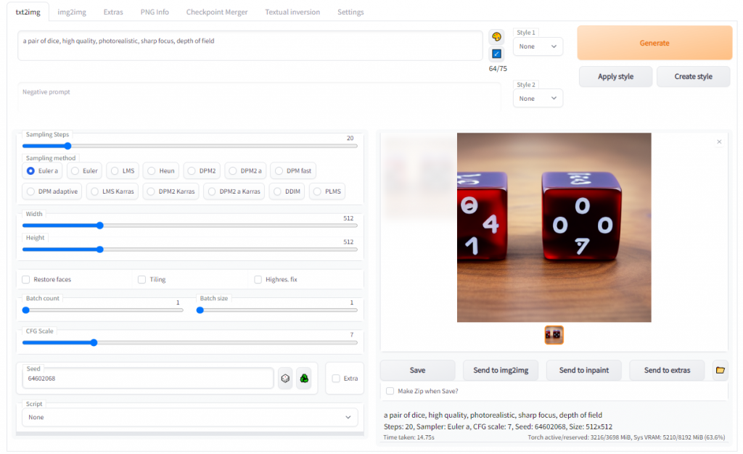Select the Euler sampler radio button
This screenshot has width=743, height=454.
click(84, 171)
